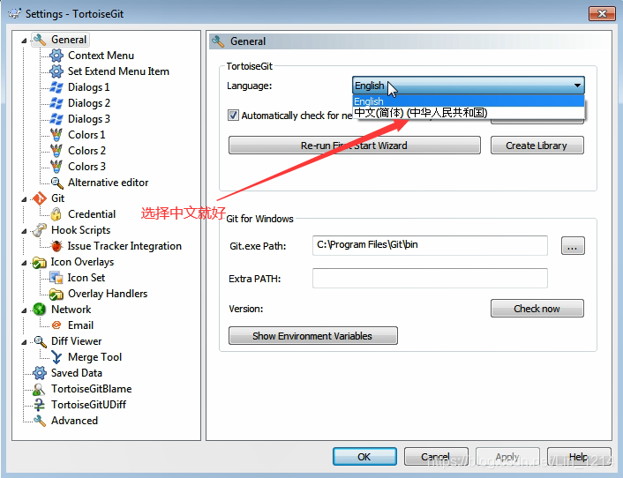Screen dimensions: 623x478
Task: Click the Network globe icon
Action: pyautogui.click(x=40, y=310)
